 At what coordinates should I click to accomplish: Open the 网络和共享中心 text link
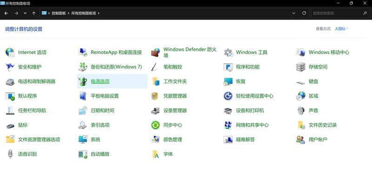coord(252,125)
